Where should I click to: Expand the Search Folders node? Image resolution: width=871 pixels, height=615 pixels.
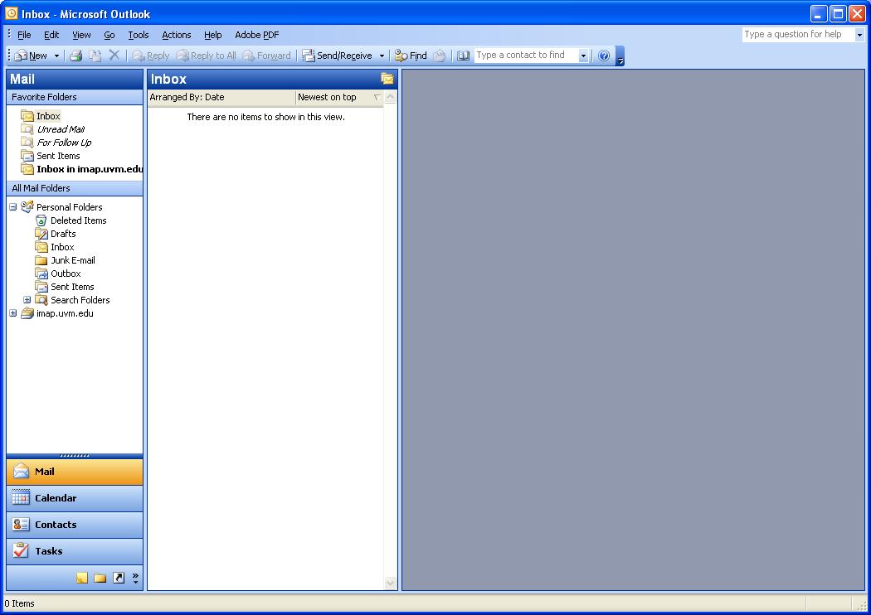click(27, 299)
